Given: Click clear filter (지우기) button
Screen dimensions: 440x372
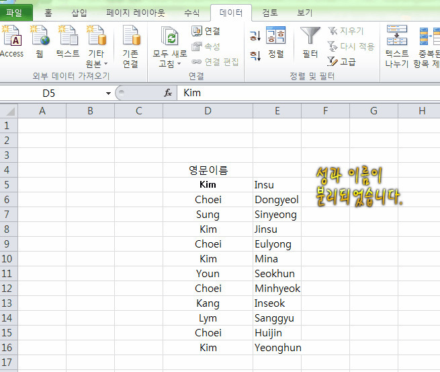Looking at the screenshot, I should click(346, 31).
